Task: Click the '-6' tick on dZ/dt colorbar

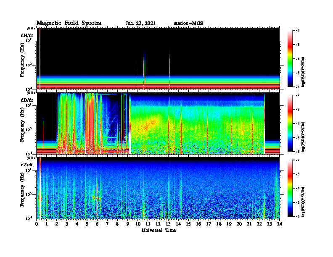Action: (298, 216)
